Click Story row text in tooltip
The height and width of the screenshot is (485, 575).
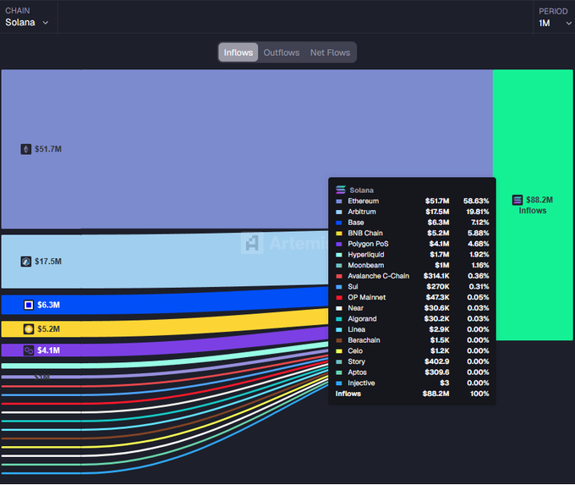coord(357,361)
